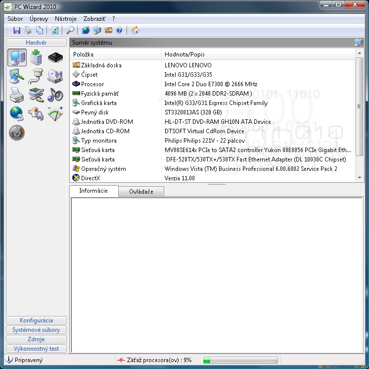369x369 pixels.
Task: Open the Úpravy menu
Action: 39,19
